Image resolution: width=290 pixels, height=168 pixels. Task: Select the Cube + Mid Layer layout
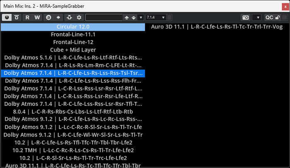(73, 50)
